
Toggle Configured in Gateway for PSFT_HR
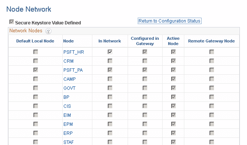pyautogui.click(x=145, y=52)
